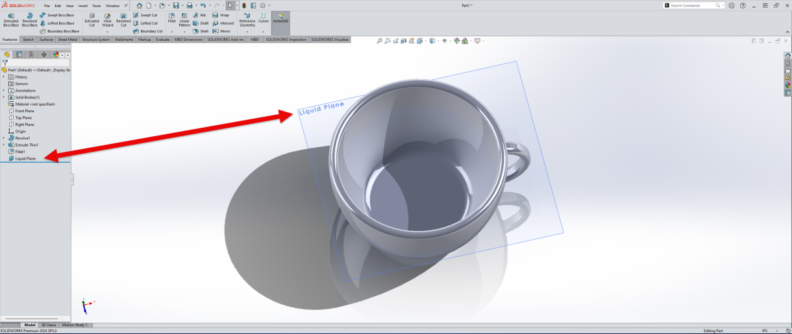Open the PropertyManager panel tab
Viewport: 792px width, 334px height.
tap(19, 54)
